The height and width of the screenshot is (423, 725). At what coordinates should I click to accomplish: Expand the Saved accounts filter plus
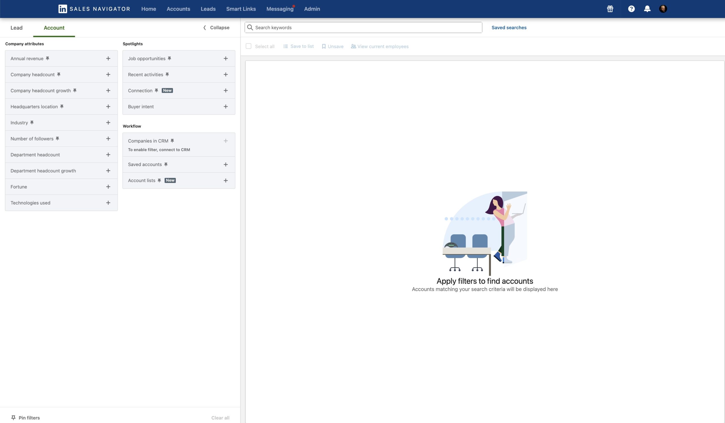pos(225,165)
